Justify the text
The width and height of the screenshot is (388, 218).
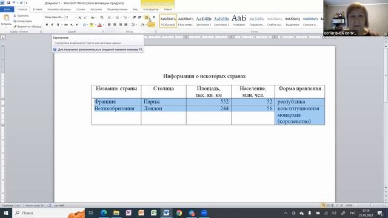pyautogui.click(x=126, y=24)
